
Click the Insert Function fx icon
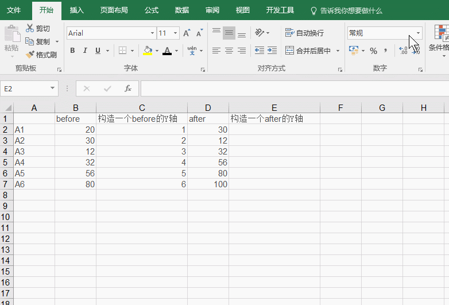click(x=128, y=88)
